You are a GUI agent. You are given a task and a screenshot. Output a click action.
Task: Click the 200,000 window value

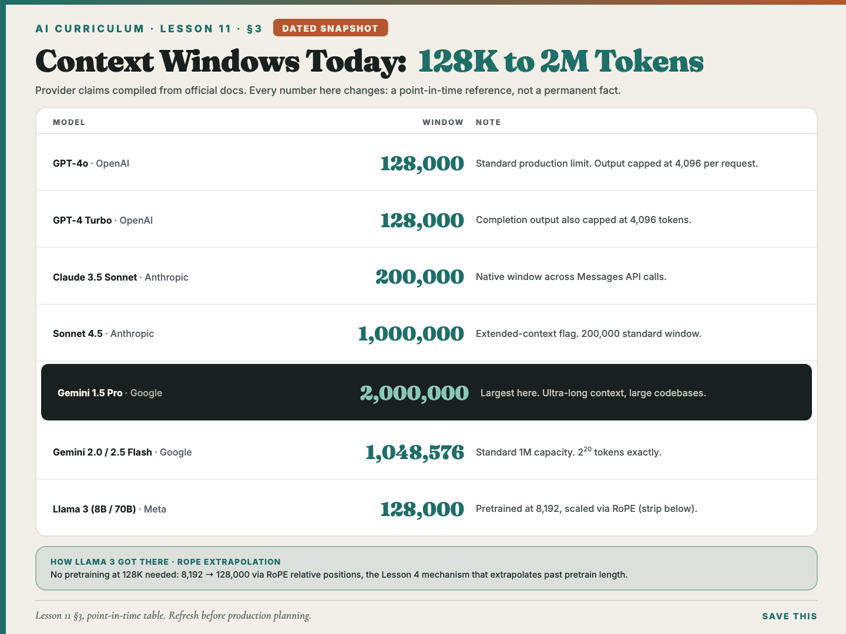tap(419, 277)
